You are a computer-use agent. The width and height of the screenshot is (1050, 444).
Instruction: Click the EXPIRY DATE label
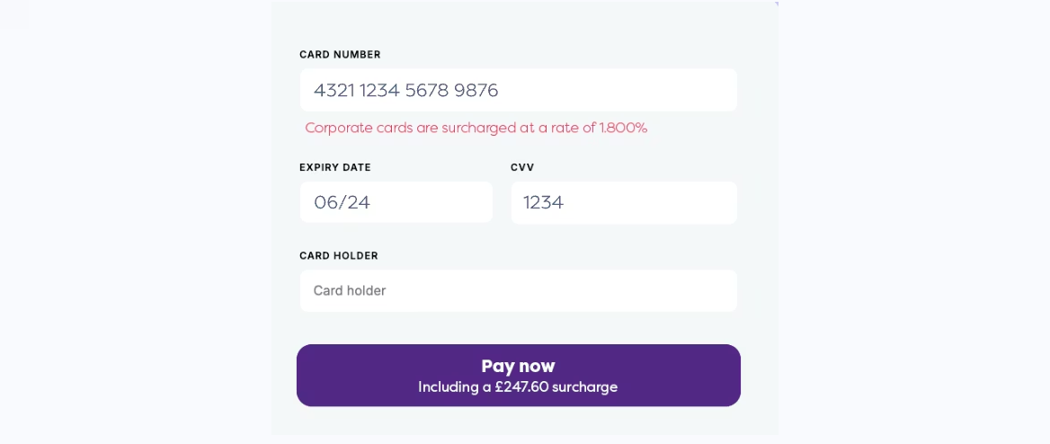click(335, 167)
